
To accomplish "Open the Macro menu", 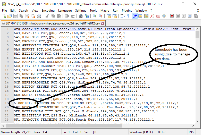I will pos(105,11).
